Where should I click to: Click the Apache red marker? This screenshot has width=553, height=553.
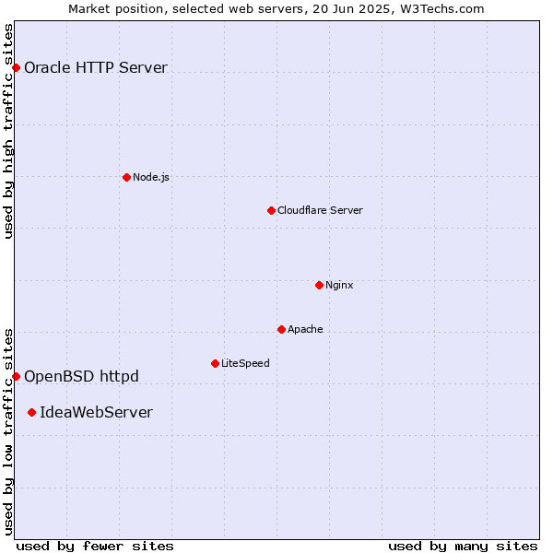pos(281,329)
